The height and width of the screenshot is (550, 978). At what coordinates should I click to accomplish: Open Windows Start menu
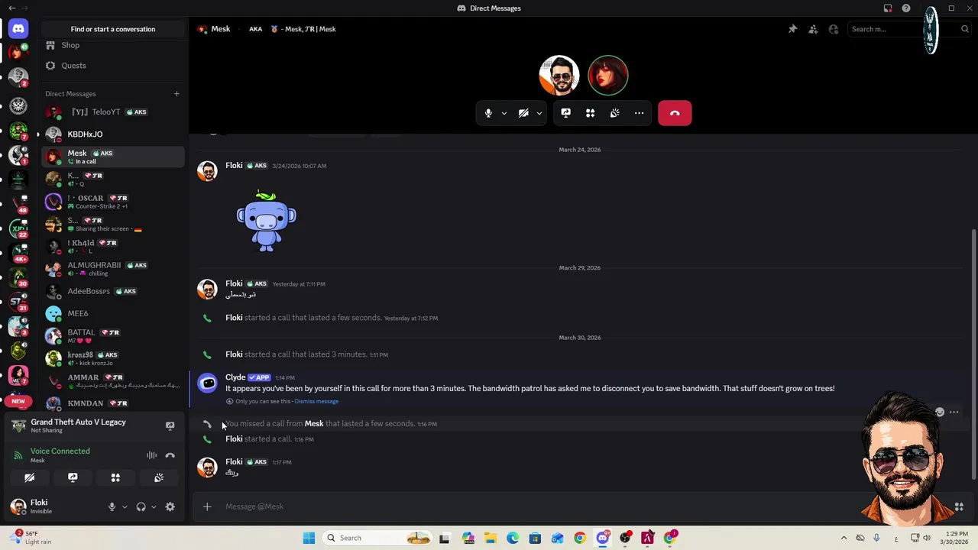(309, 538)
